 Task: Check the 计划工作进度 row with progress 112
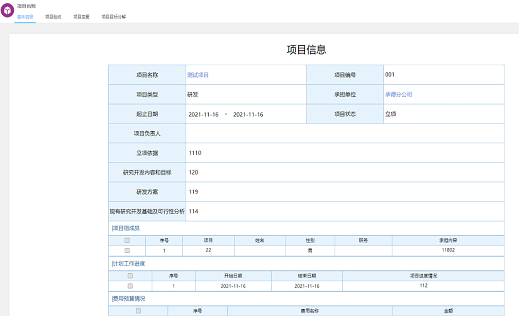tap(130, 286)
